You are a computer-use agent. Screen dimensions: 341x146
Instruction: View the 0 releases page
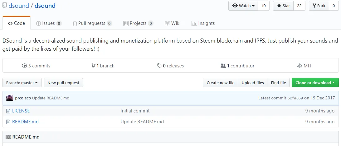[170, 66]
